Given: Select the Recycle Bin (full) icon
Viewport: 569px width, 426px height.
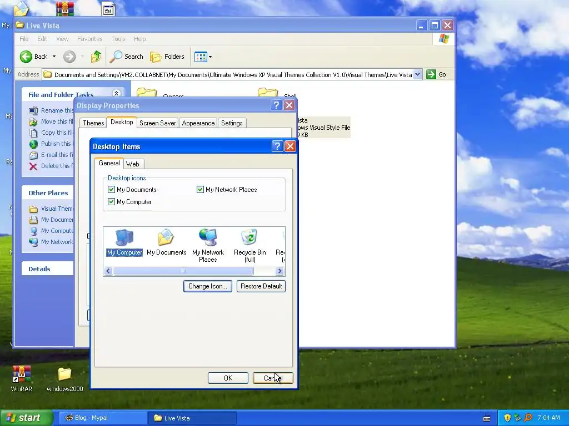Looking at the screenshot, I should click(x=249, y=237).
